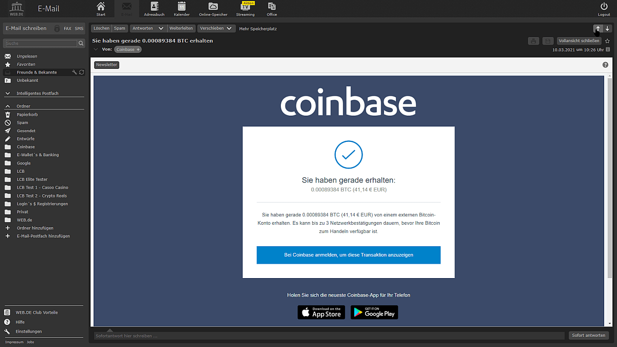Click the WEB.DE logo
617x347 pixels.
click(x=16, y=9)
